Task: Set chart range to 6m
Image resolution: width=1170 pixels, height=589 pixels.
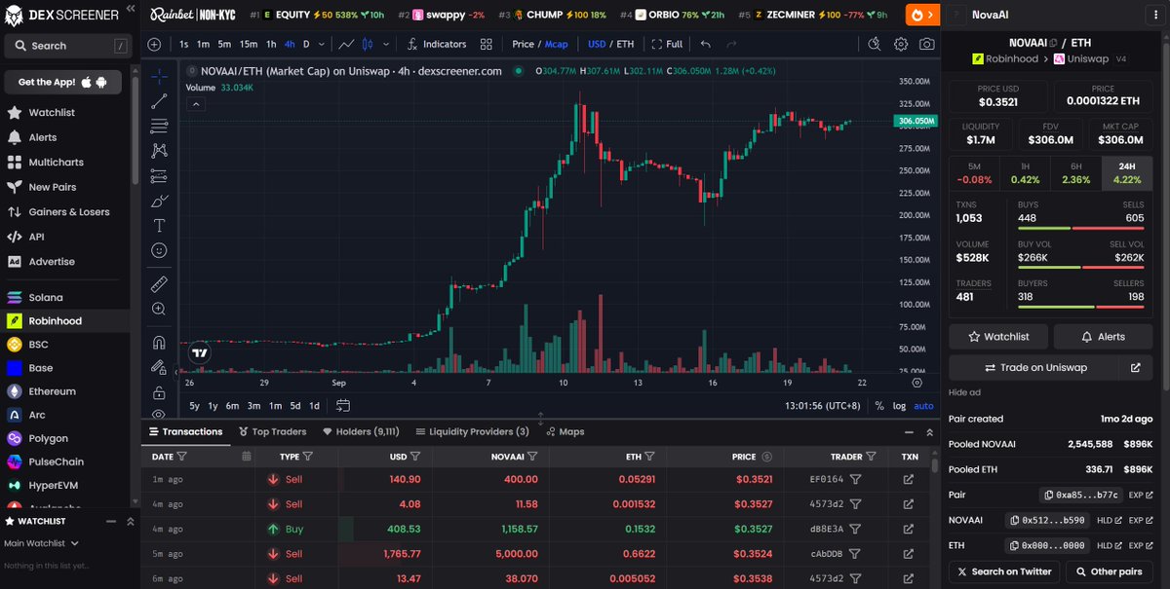Action: pos(232,405)
